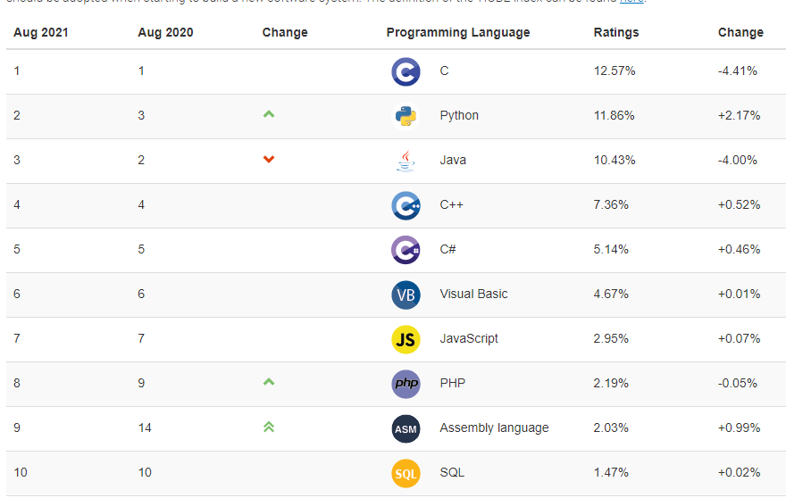This screenshot has width=786, height=498.
Task: Click the purple php logo icon
Action: (x=406, y=384)
